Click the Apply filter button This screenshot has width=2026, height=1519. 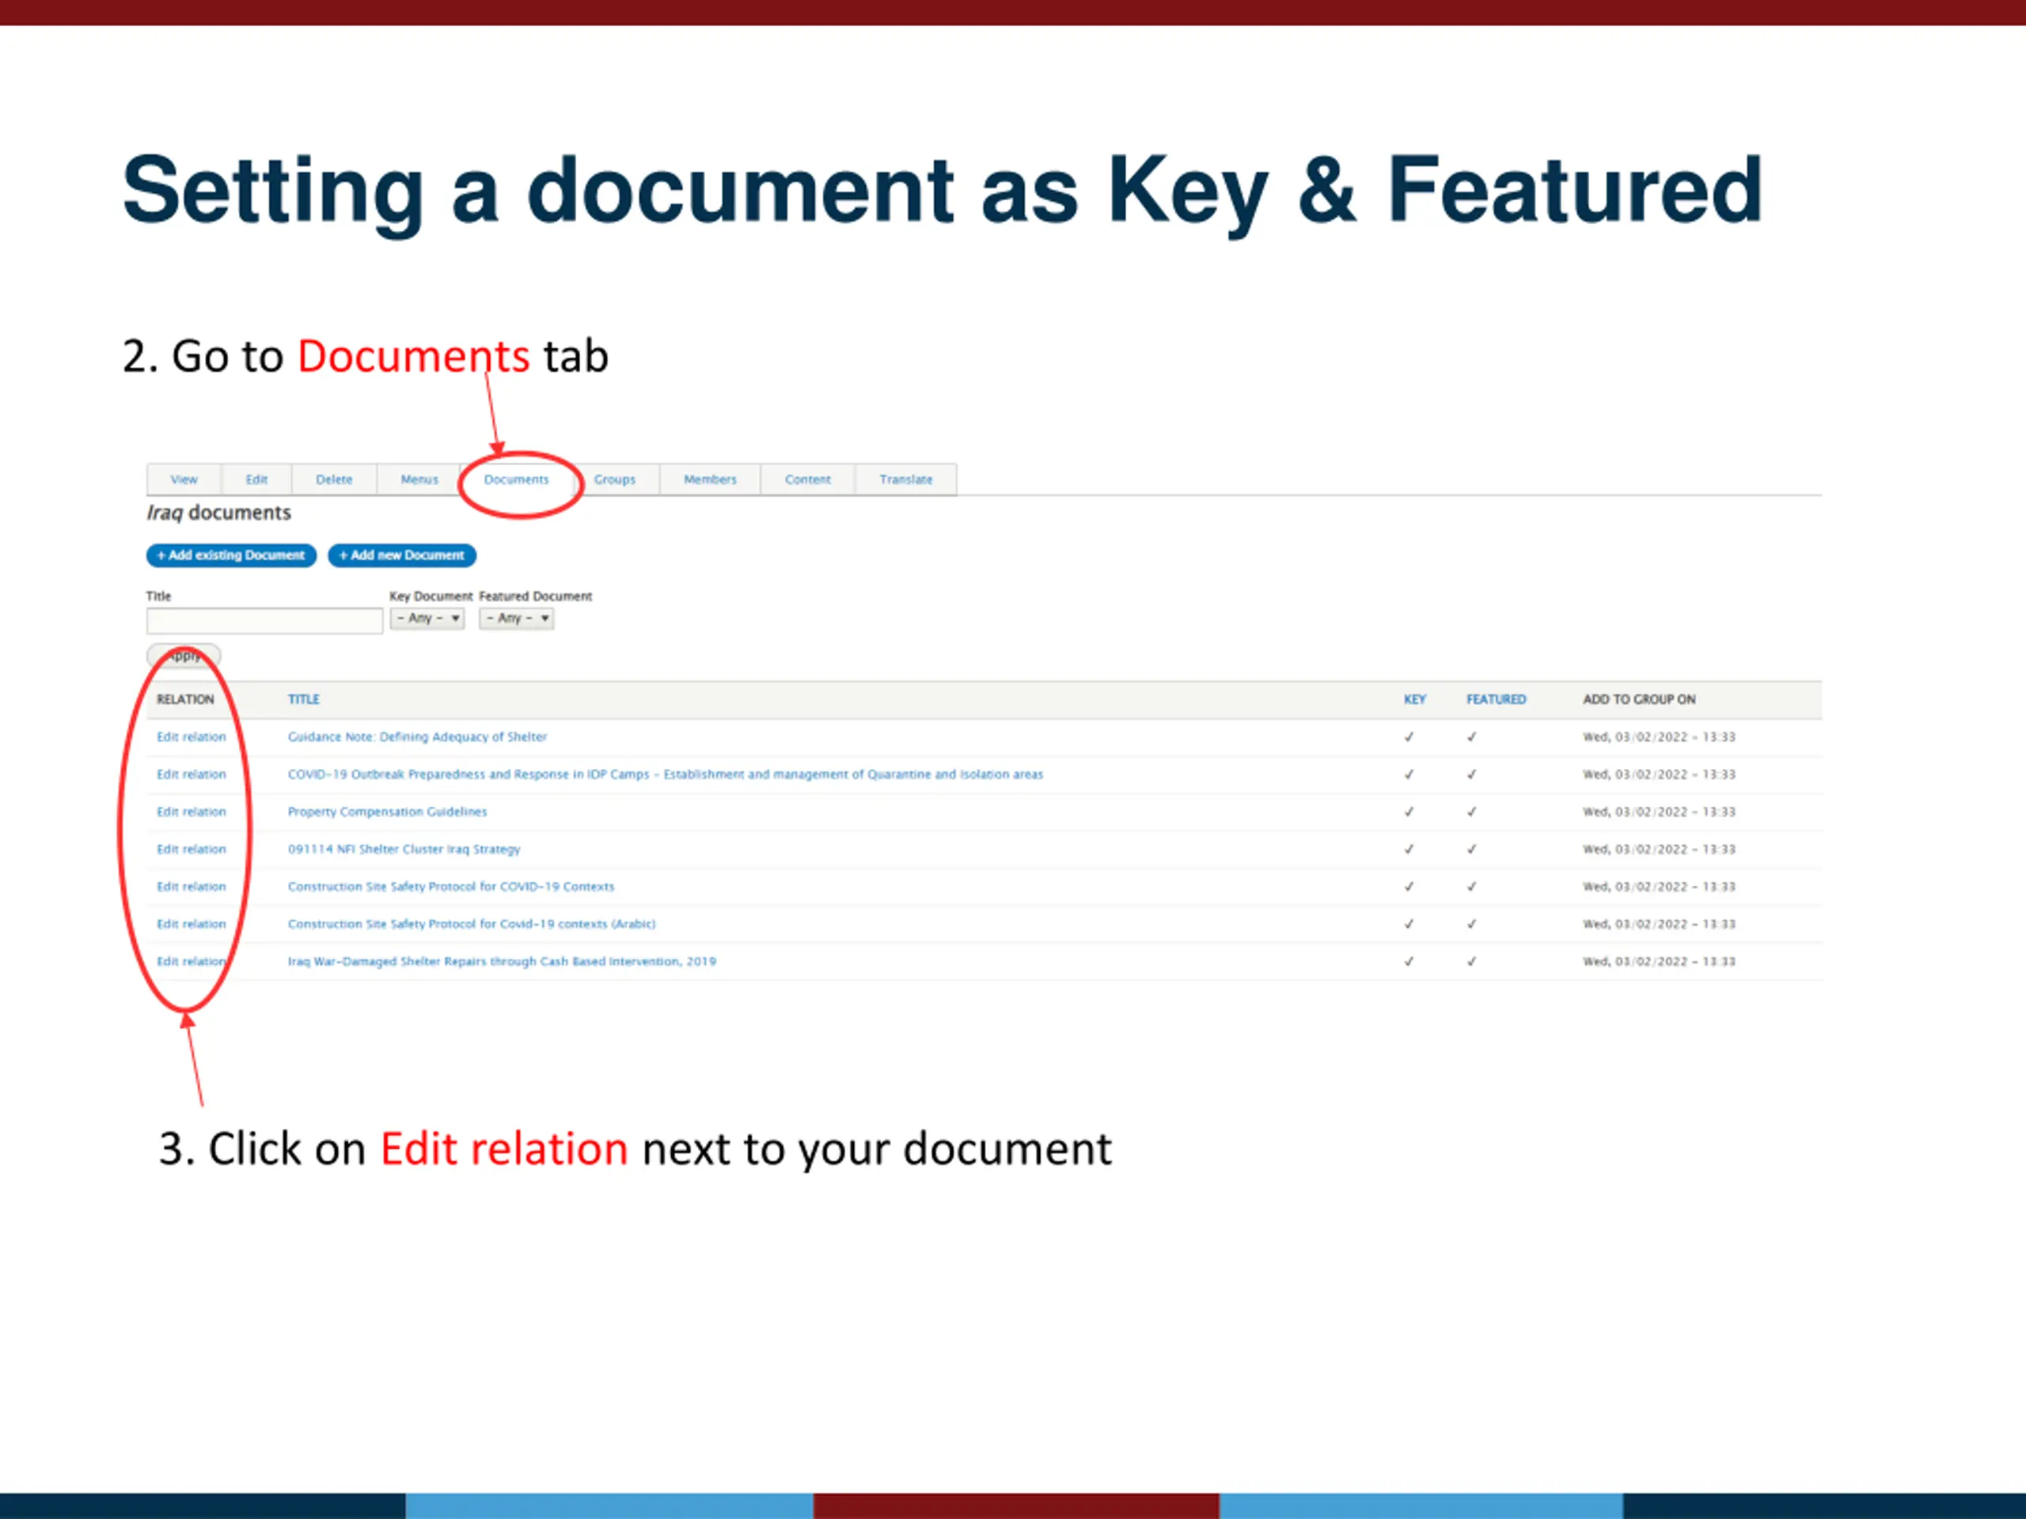coord(184,656)
